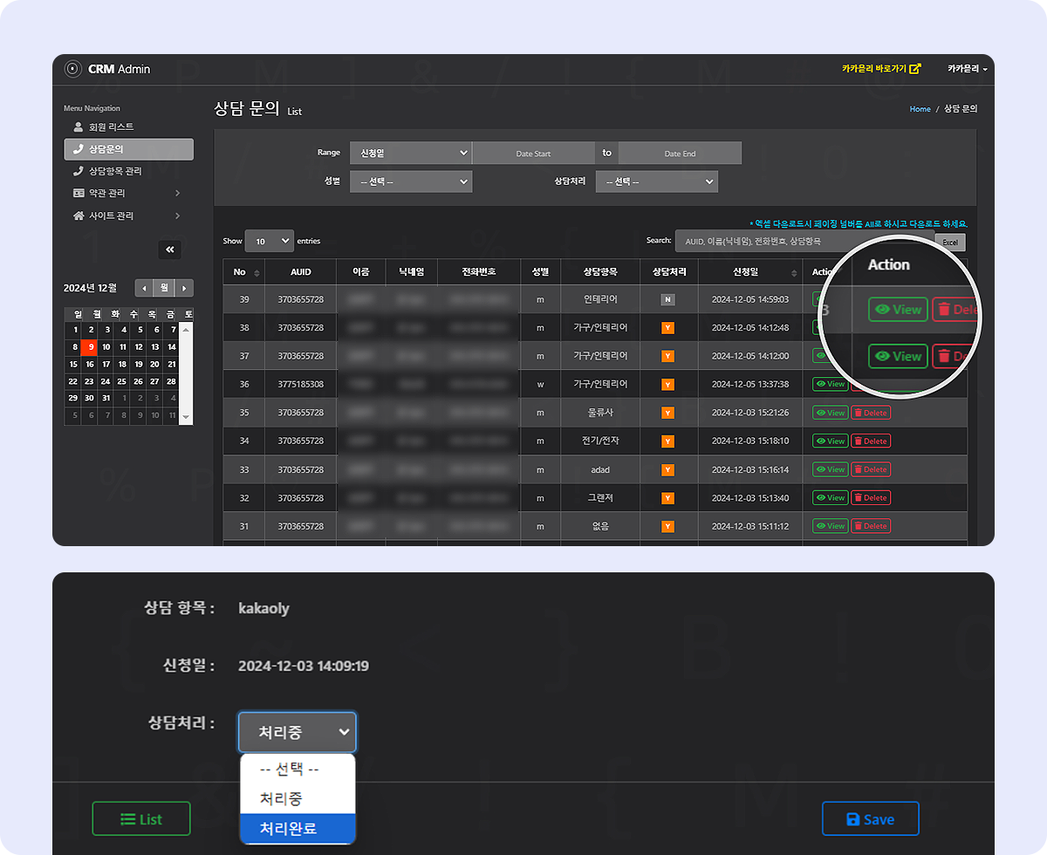The width and height of the screenshot is (1047, 855).
Task: Sort the table by the No column
Action: point(243,272)
